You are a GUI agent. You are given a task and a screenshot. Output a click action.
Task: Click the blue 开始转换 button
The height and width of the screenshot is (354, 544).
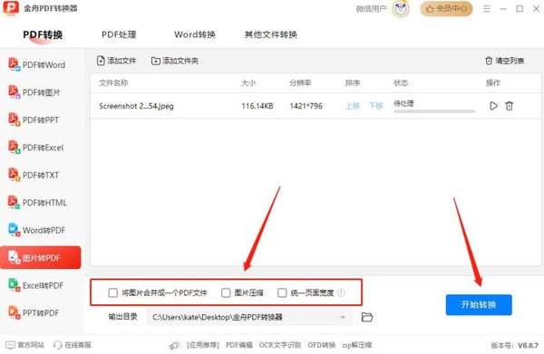(x=479, y=304)
